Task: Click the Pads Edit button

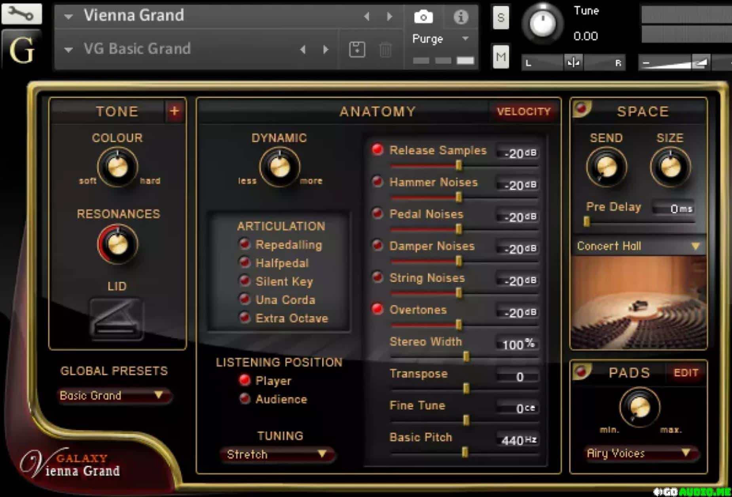Action: click(x=686, y=373)
